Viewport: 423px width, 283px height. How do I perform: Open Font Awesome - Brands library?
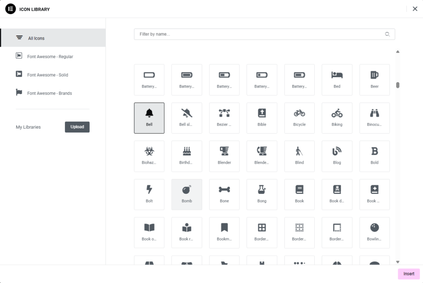point(50,93)
